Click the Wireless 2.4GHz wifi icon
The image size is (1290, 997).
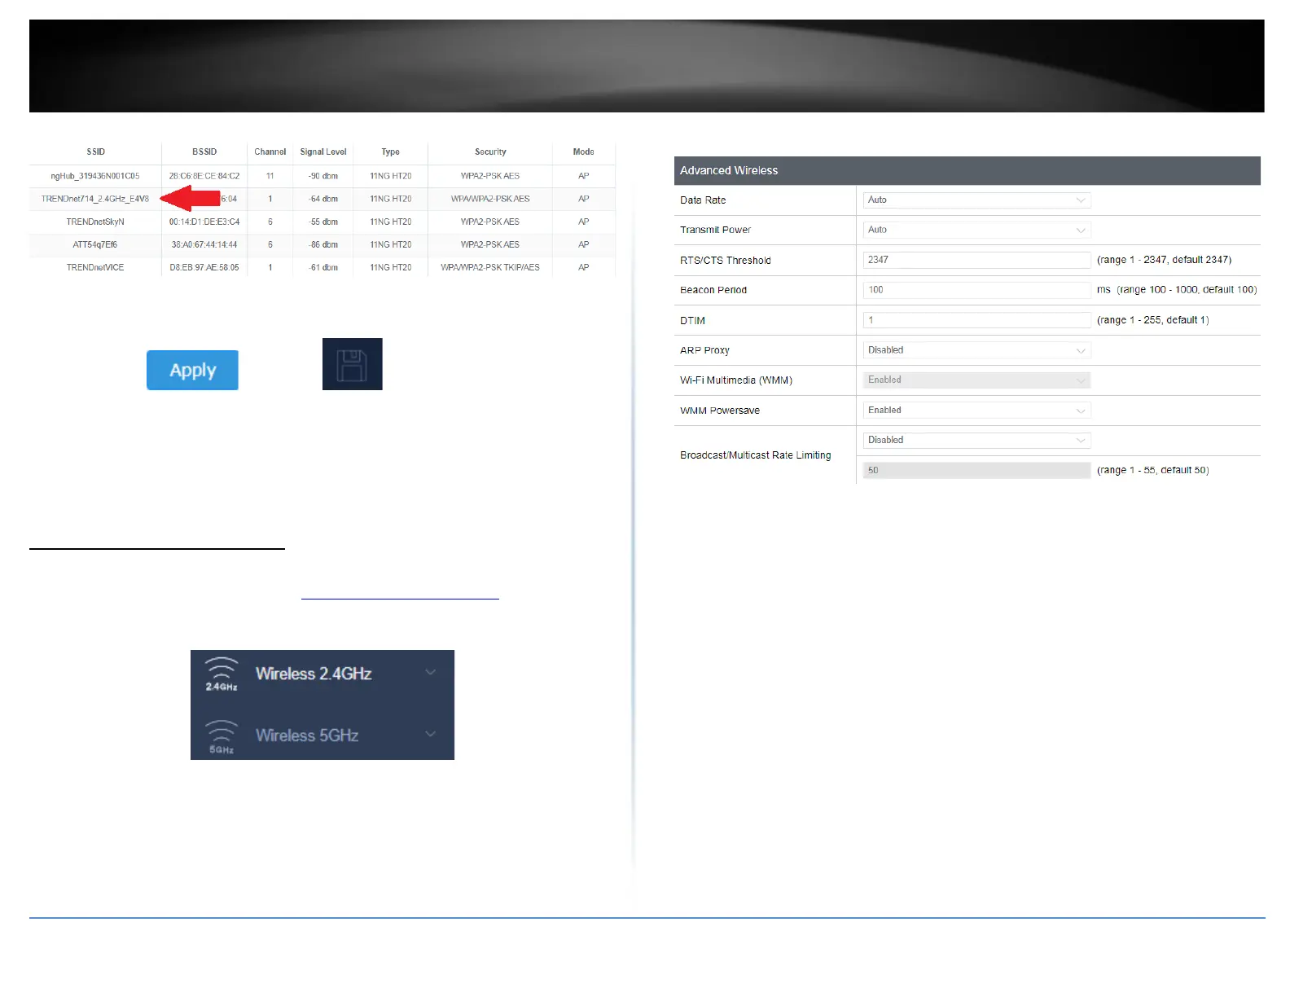pos(221,674)
